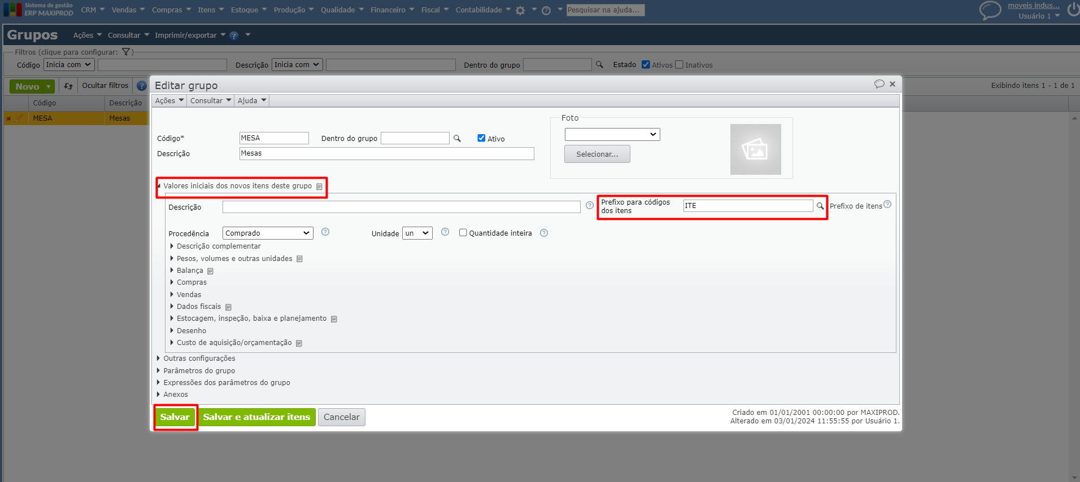Open the comment bubble icon in Editar grupo dialog
Screen dimensions: 1080x482
(x=879, y=84)
